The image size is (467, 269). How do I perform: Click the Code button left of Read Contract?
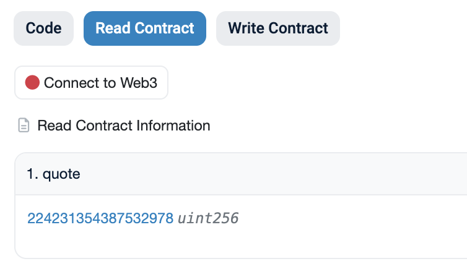pos(43,28)
